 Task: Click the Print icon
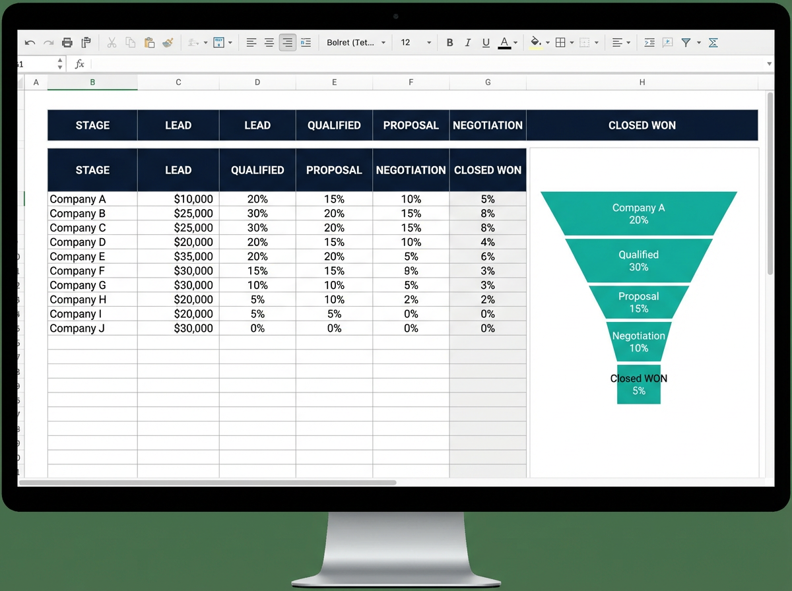point(68,42)
